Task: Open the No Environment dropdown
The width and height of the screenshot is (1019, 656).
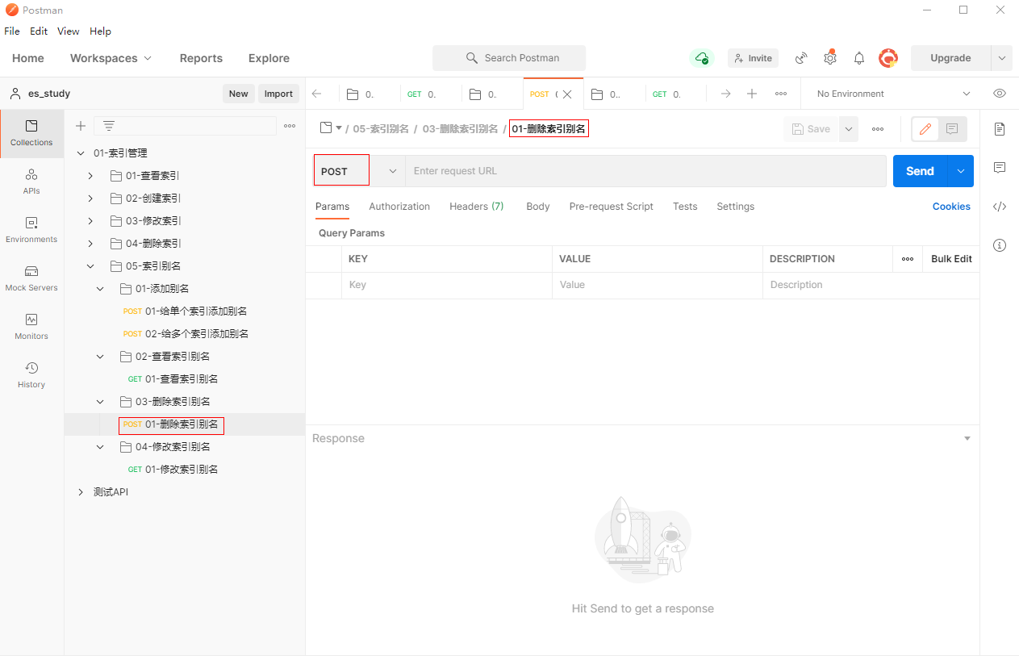Action: click(892, 94)
